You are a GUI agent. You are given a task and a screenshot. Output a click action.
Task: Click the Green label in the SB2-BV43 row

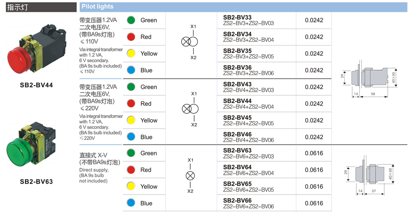tap(148, 87)
